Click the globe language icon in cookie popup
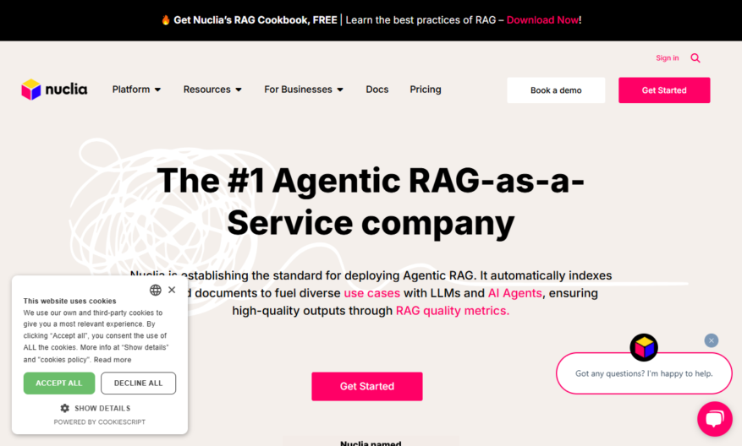This screenshot has width=742, height=446. click(x=155, y=290)
